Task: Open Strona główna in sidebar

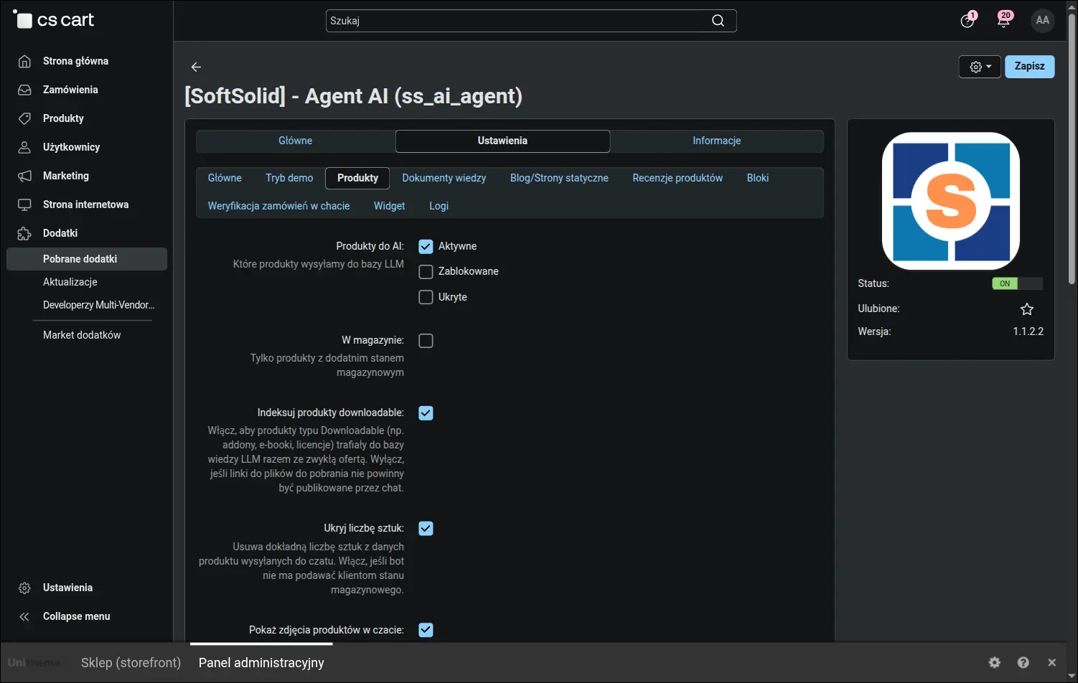Action: [x=75, y=61]
